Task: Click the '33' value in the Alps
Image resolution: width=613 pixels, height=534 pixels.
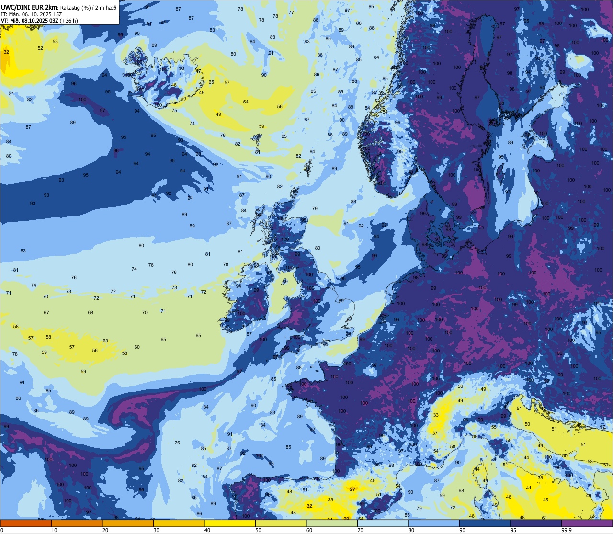Action: 436,415
